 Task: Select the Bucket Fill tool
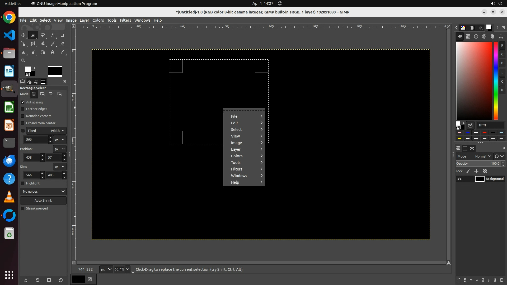coord(43,44)
